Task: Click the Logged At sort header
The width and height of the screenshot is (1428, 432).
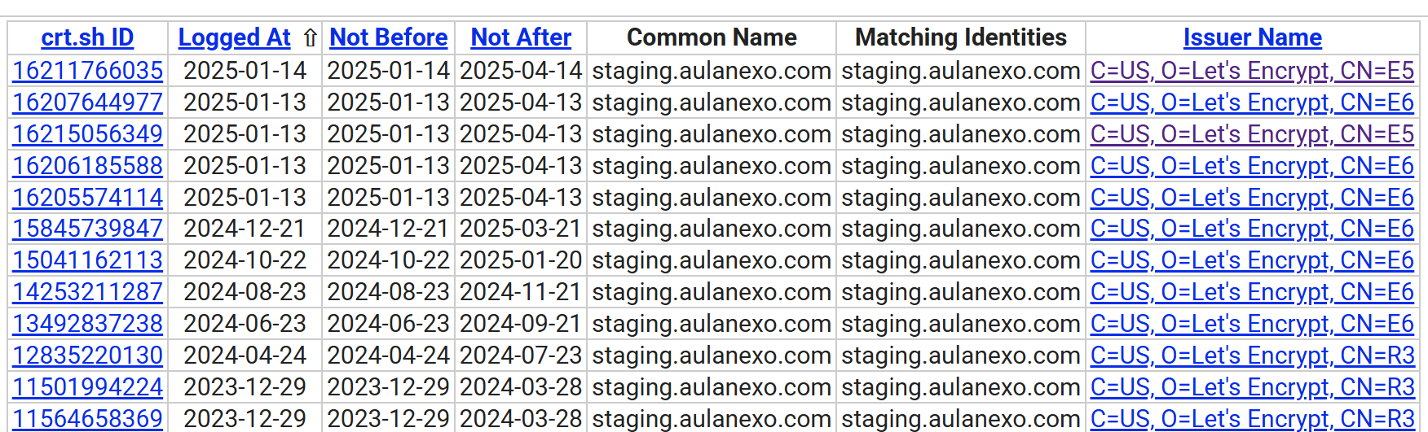Action: pos(234,37)
